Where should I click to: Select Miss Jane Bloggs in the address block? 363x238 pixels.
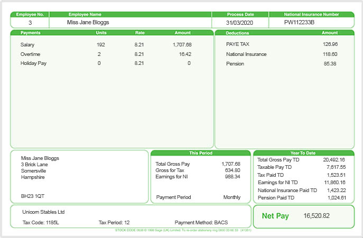40,158
